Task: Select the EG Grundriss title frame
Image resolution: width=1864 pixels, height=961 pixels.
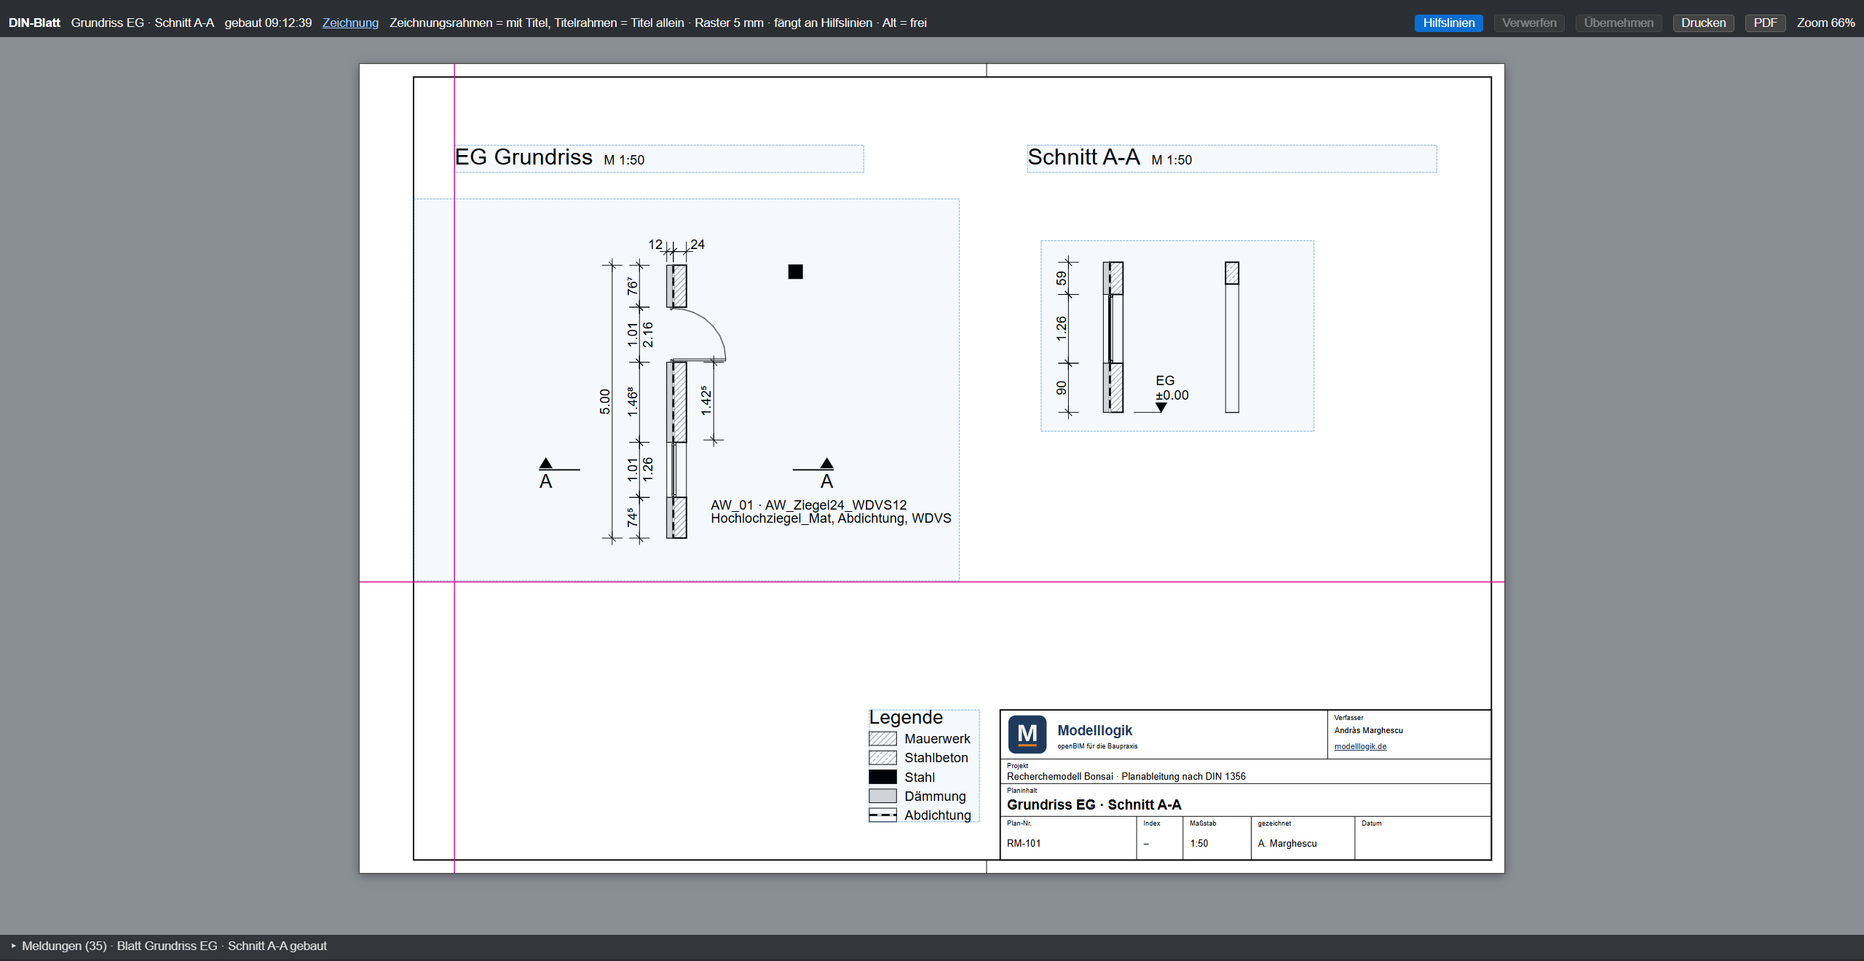Action: [659, 159]
